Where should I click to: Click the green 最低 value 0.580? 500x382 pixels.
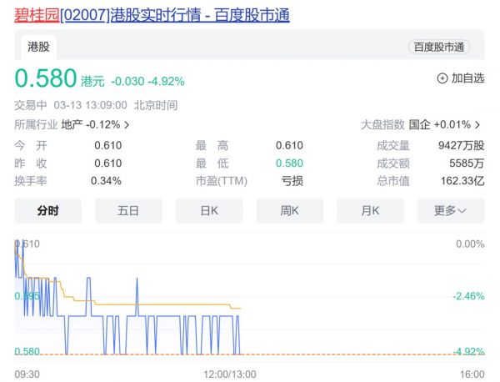pyautogui.click(x=289, y=163)
